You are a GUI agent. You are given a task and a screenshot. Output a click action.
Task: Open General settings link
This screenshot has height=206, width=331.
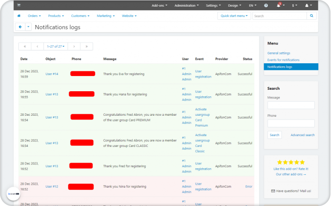point(279,53)
